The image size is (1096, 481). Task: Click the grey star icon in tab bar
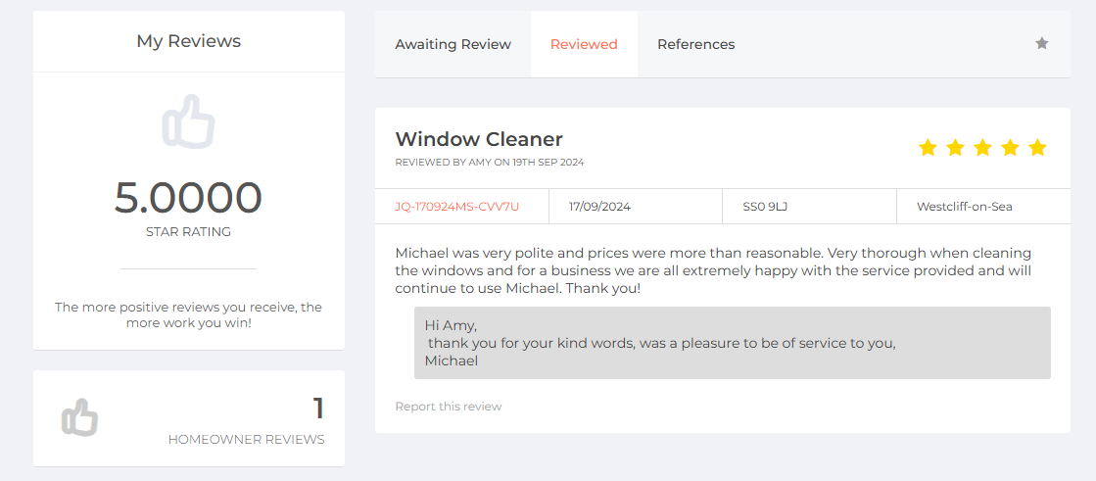click(x=1041, y=43)
